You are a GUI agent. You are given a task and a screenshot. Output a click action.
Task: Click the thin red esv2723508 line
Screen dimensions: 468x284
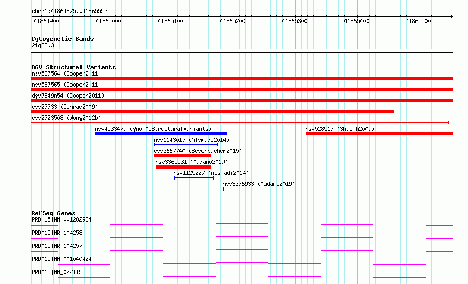coord(240,122)
